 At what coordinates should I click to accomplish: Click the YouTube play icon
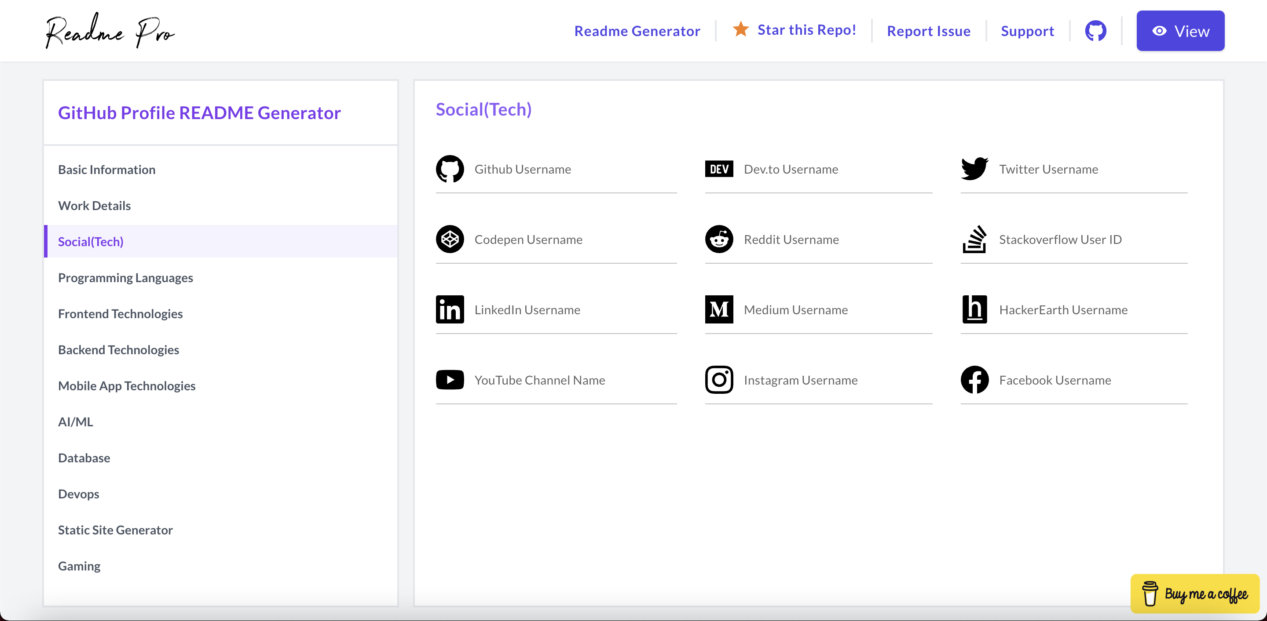[x=449, y=380]
